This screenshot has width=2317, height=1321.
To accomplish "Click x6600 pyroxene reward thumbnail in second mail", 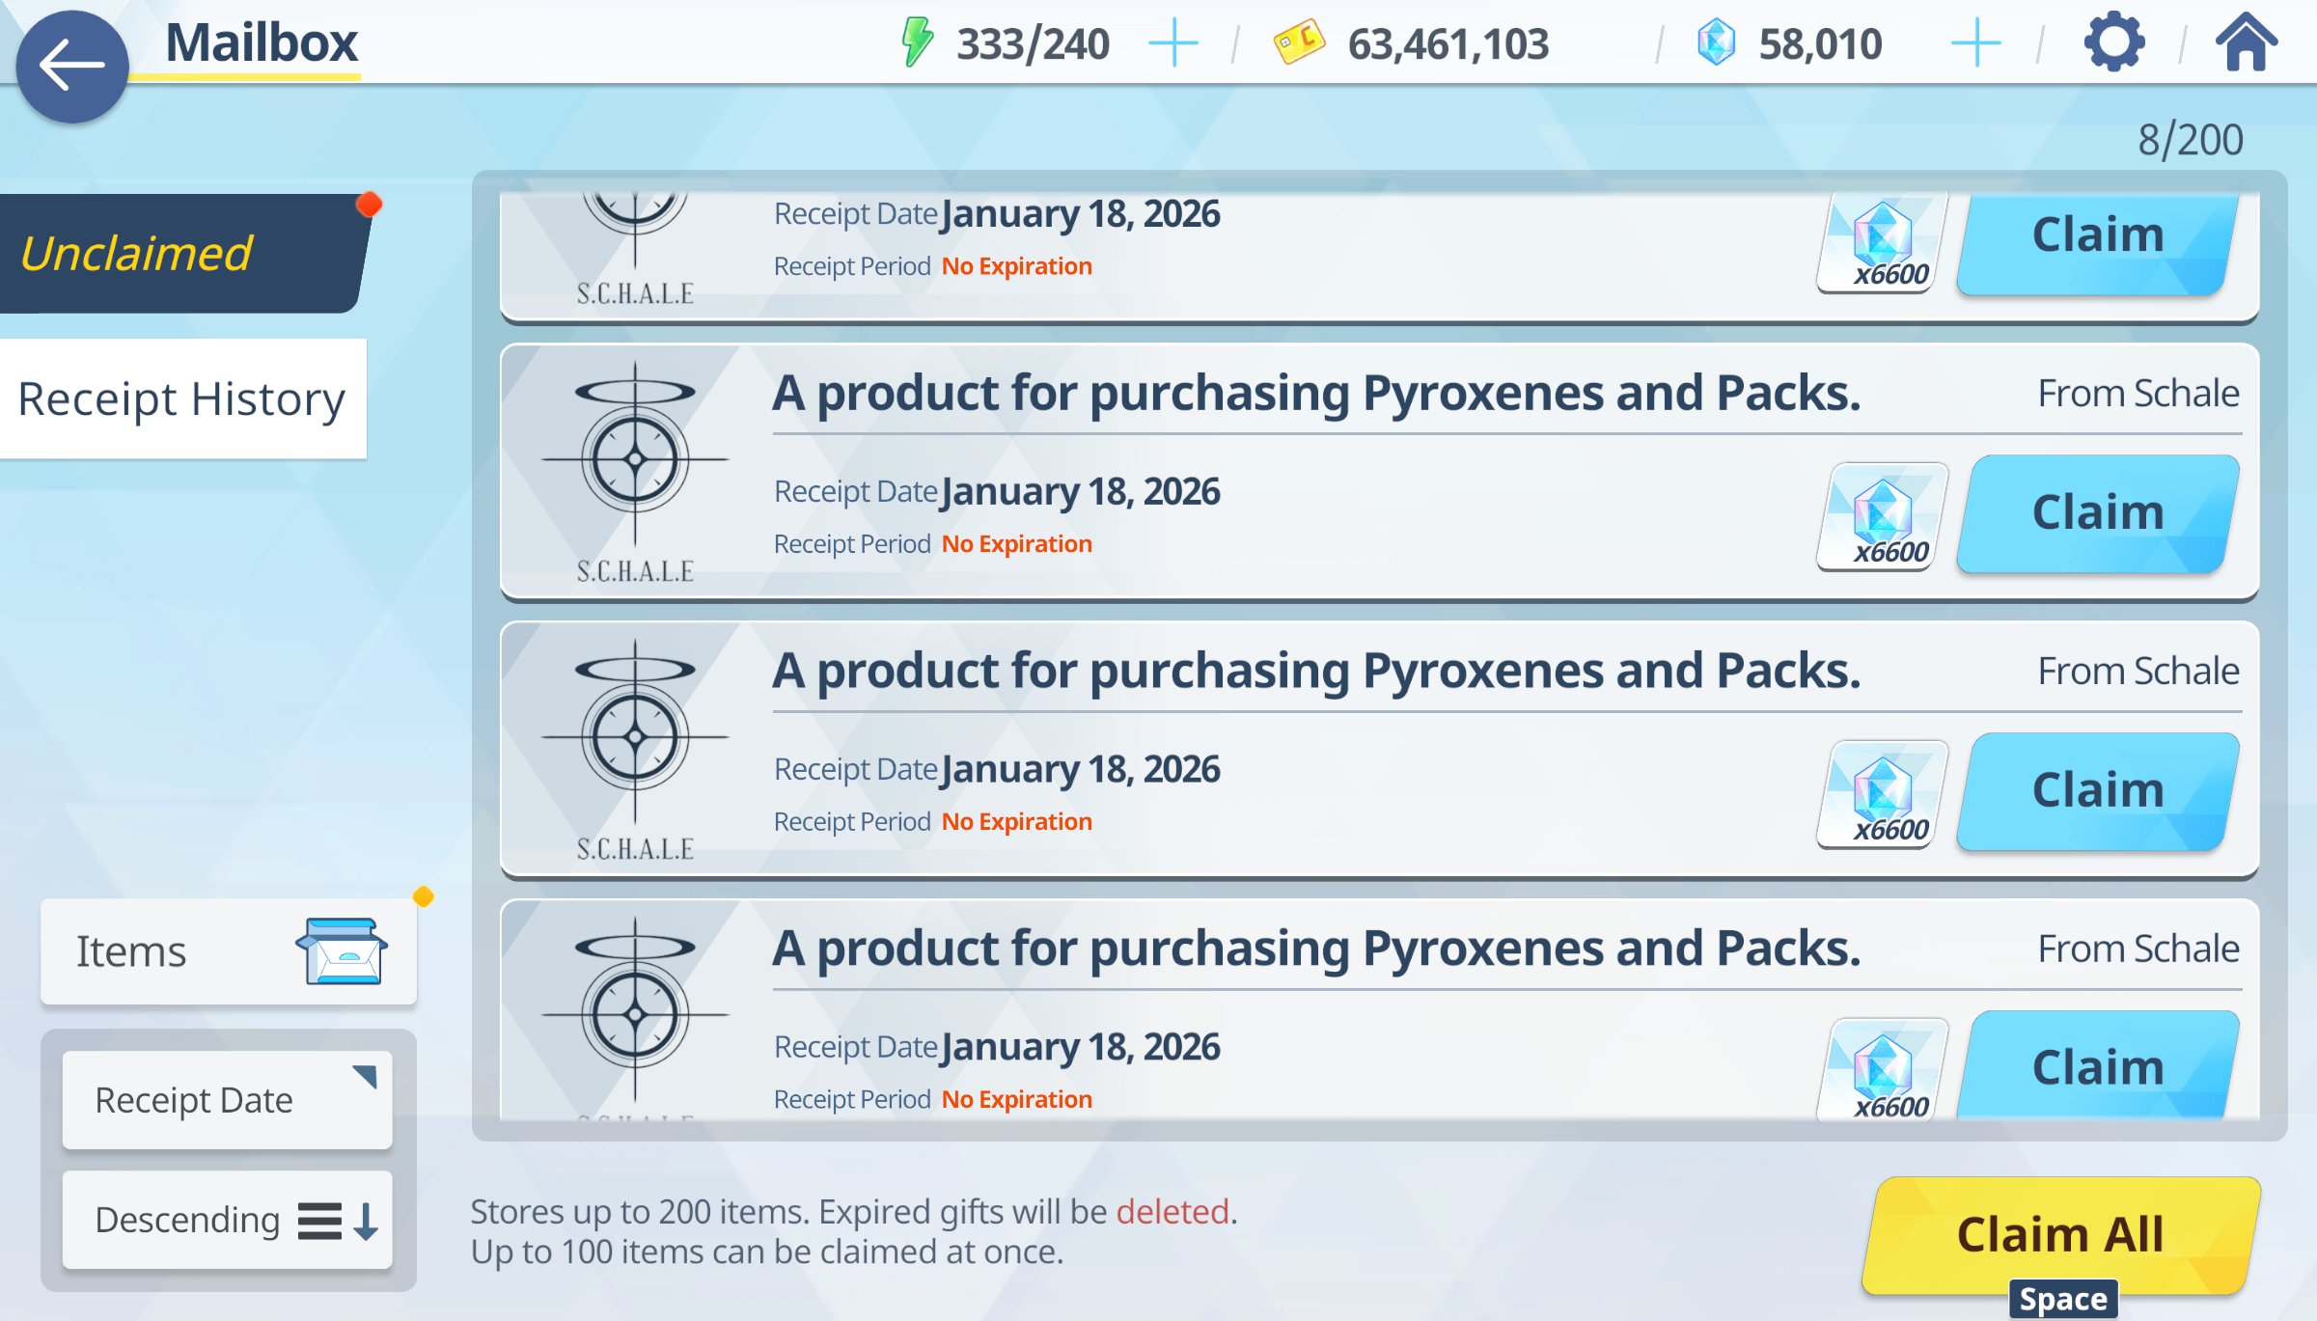I will click(x=1882, y=516).
